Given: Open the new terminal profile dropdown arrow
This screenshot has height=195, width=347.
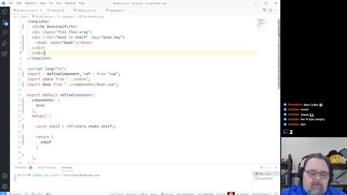Looking at the screenshot, I should pyautogui.click(x=265, y=167).
